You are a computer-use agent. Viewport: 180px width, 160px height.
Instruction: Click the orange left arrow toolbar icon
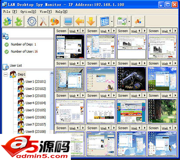(80, 21)
